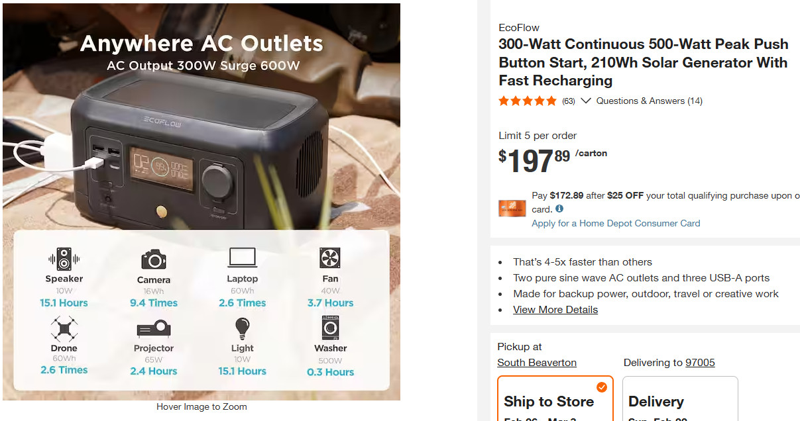Click the Home Depot credit card icon
Viewport: 800px width, 421px height.
pyautogui.click(x=512, y=209)
